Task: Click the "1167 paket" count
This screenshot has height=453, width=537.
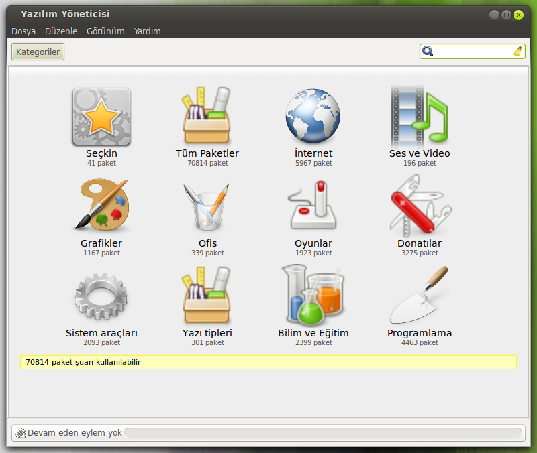Action: click(x=102, y=253)
